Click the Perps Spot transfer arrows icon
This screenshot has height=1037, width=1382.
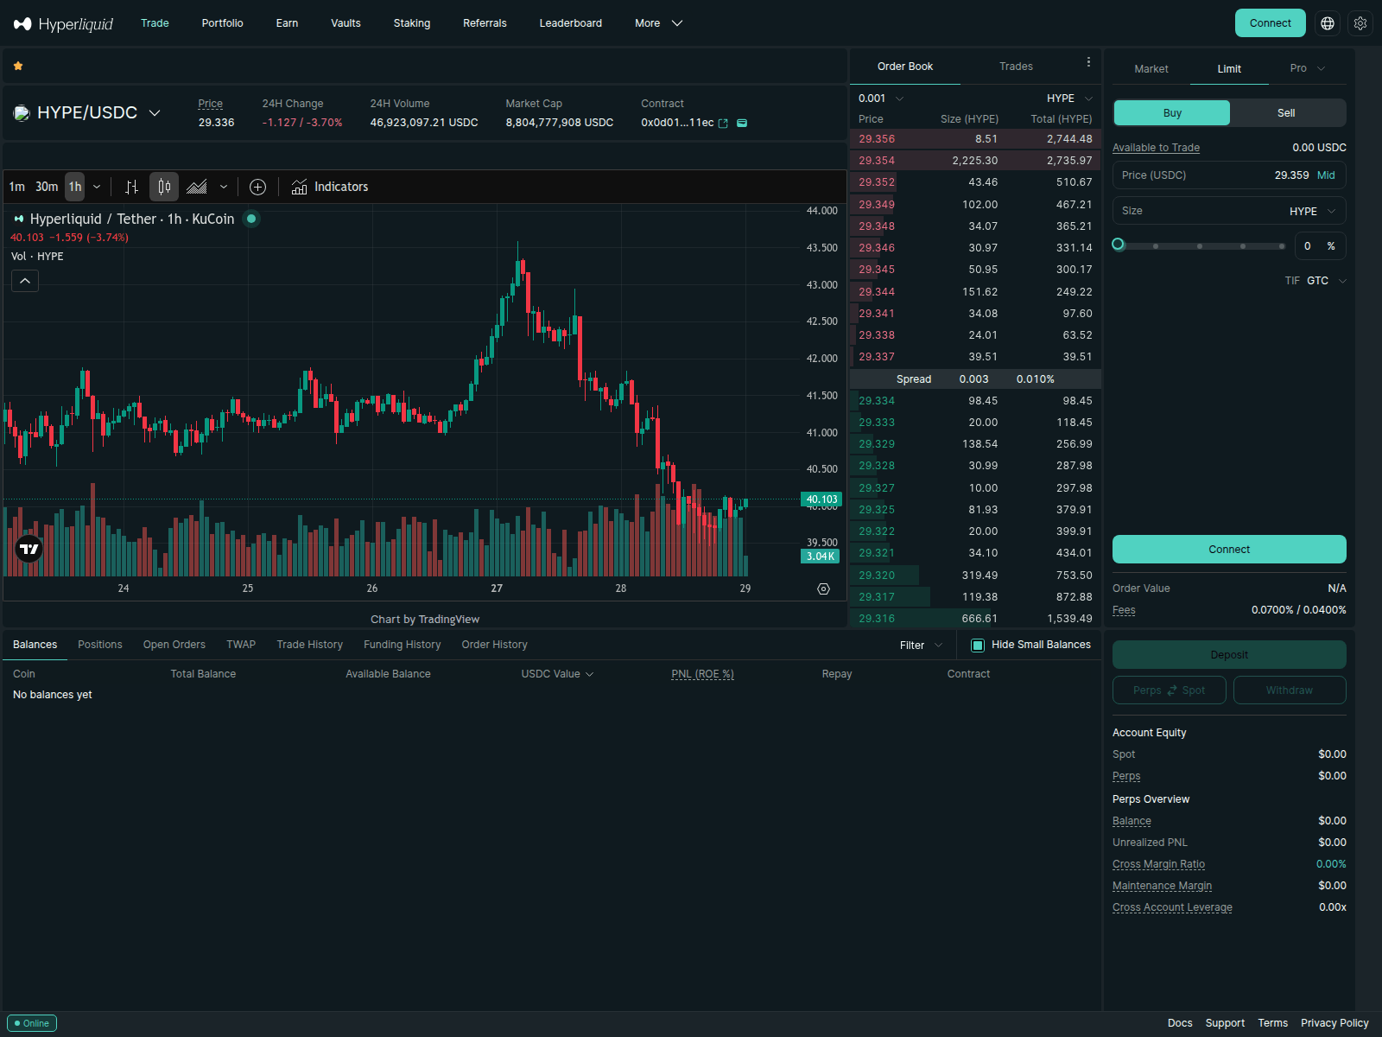click(x=1172, y=690)
